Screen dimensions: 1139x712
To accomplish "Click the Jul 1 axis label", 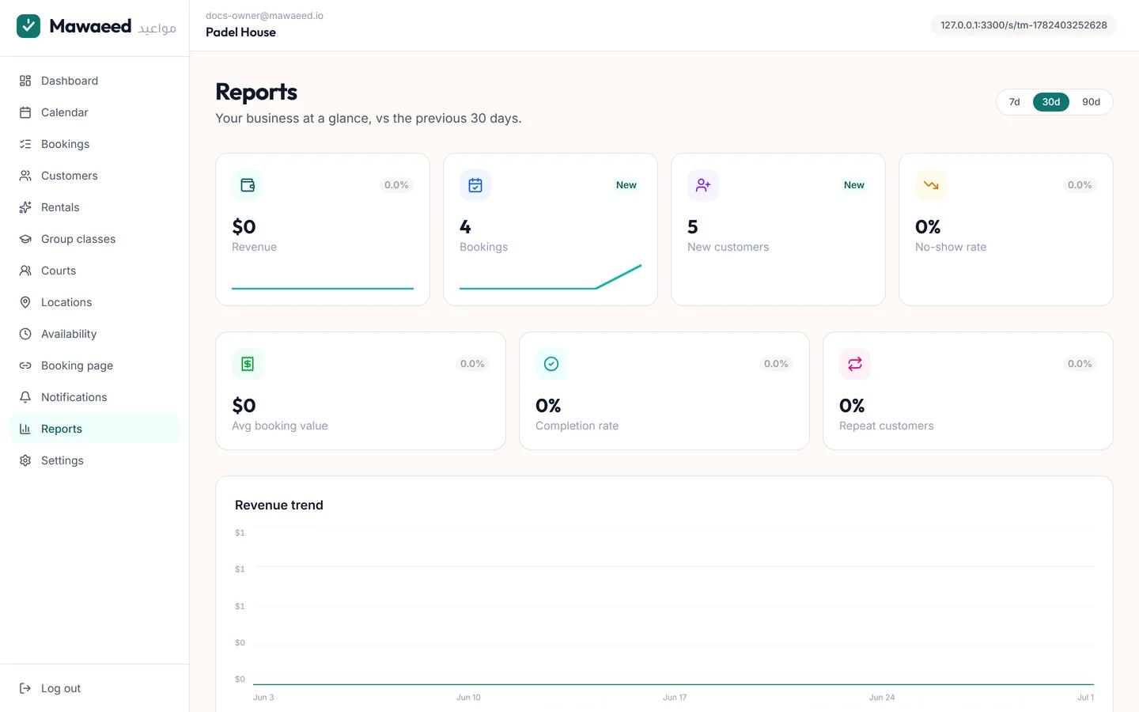I will [x=1085, y=698].
